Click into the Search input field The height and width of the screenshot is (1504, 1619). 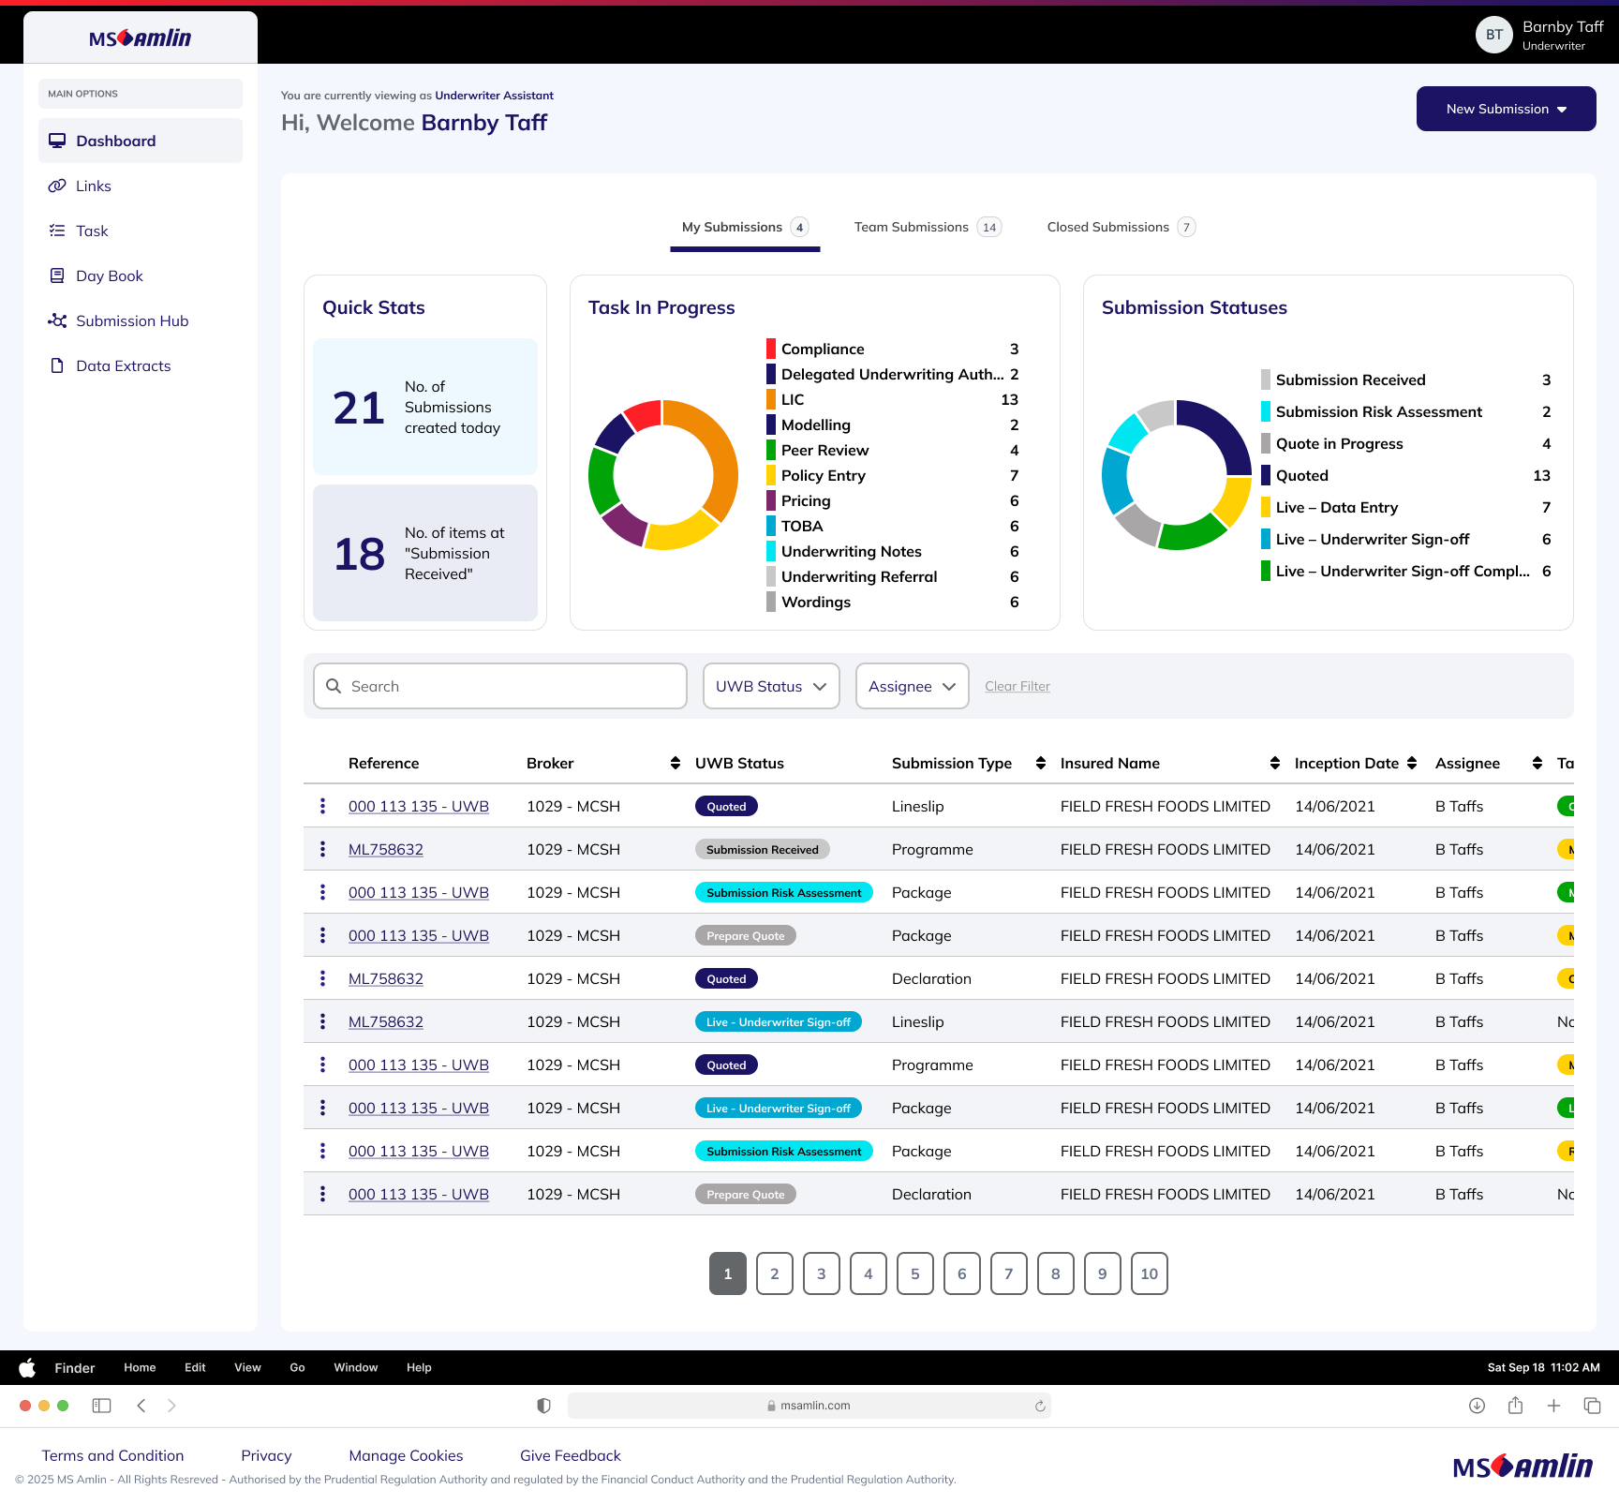tap(511, 686)
